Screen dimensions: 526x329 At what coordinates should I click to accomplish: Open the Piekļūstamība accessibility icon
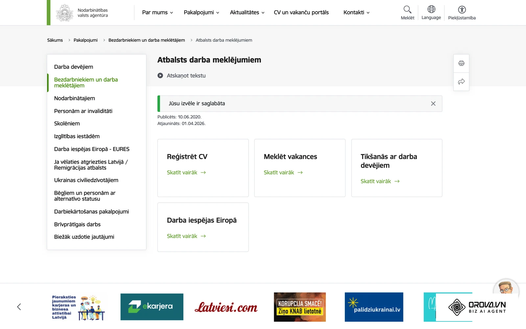pos(462,13)
